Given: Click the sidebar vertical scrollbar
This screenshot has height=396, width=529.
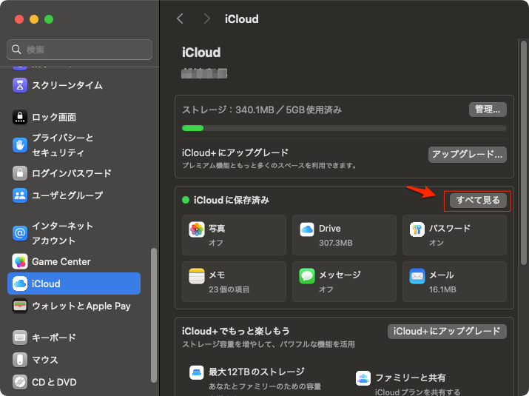Looking at the screenshot, I should [x=154, y=311].
